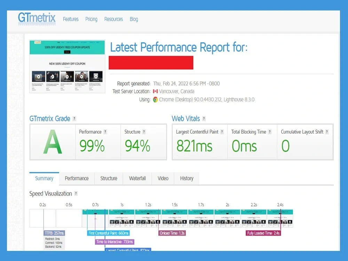The height and width of the screenshot is (261, 348).
Task: Click First Contentful Paint: 660ms marker
Action: pyautogui.click(x=109, y=233)
